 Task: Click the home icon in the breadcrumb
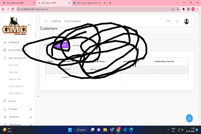tap(46, 21)
